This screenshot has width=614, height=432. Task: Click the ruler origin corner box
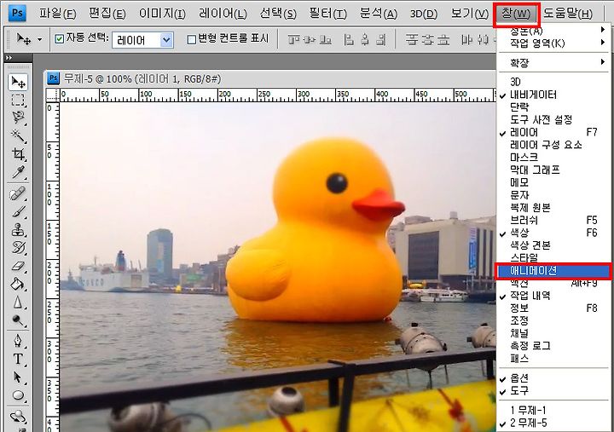point(53,95)
